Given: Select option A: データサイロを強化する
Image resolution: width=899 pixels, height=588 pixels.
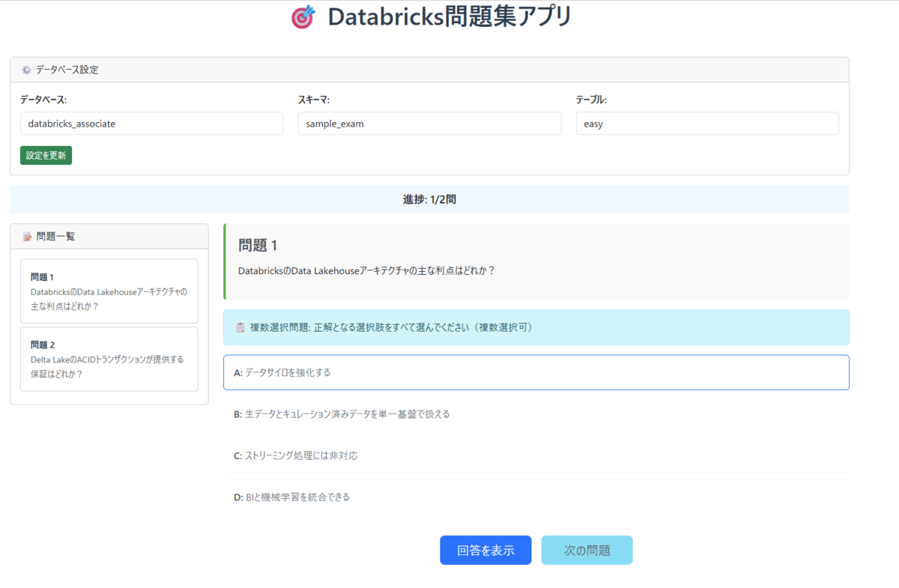Looking at the screenshot, I should tap(536, 372).
